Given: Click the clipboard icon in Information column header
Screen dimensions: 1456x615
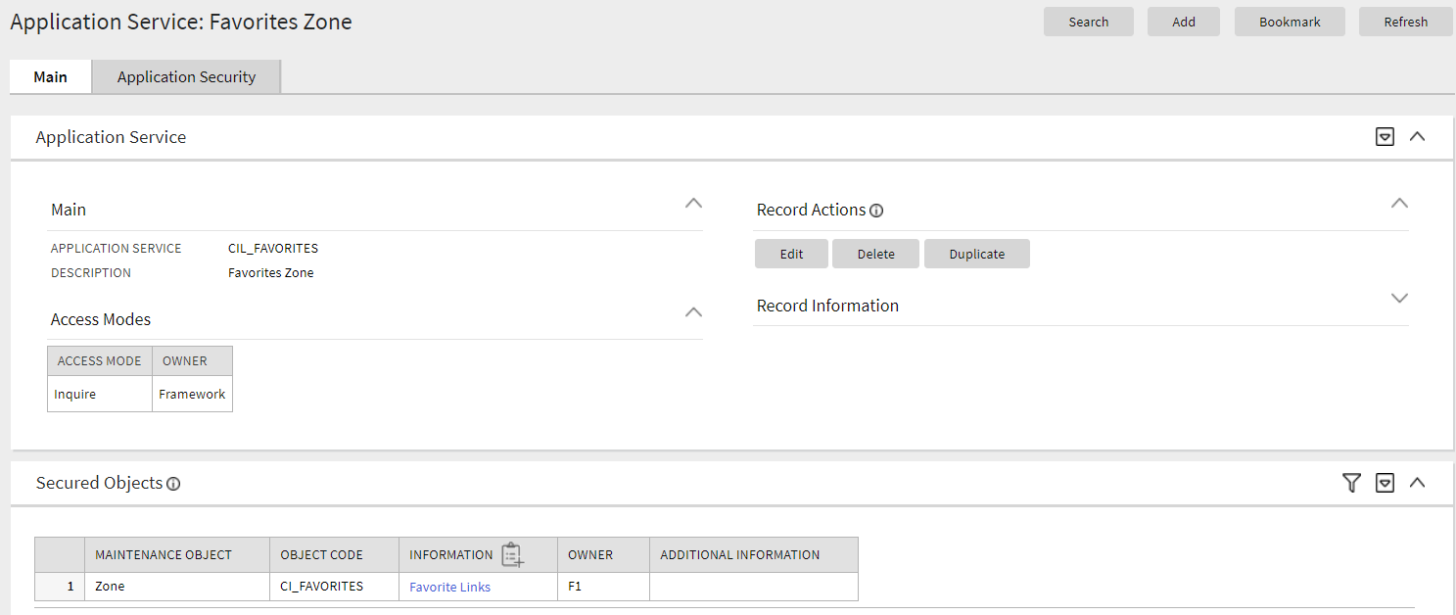Looking at the screenshot, I should 512,554.
